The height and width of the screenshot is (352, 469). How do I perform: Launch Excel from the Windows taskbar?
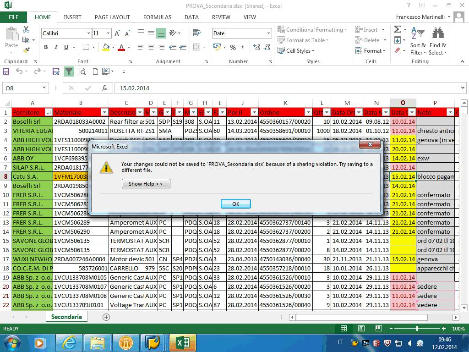[x=182, y=342]
